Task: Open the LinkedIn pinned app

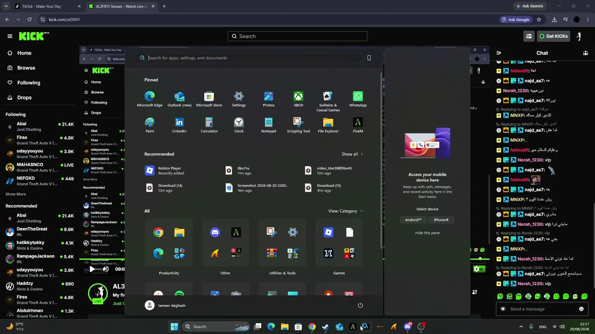Action: tap(179, 125)
